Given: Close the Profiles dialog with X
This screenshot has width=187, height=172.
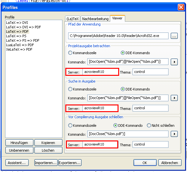Looking at the screenshot, I should click(x=181, y=7).
